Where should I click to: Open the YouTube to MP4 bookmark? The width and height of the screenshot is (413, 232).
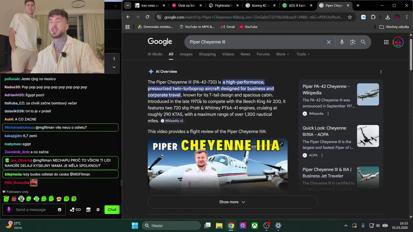click(197, 27)
